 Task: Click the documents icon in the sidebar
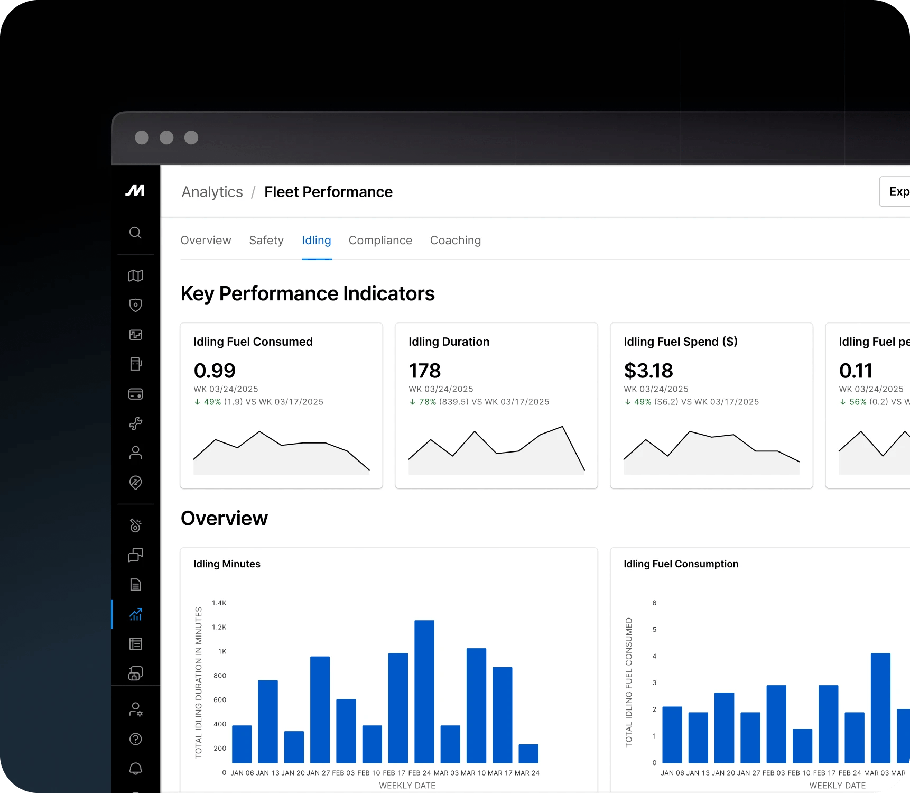coord(136,584)
